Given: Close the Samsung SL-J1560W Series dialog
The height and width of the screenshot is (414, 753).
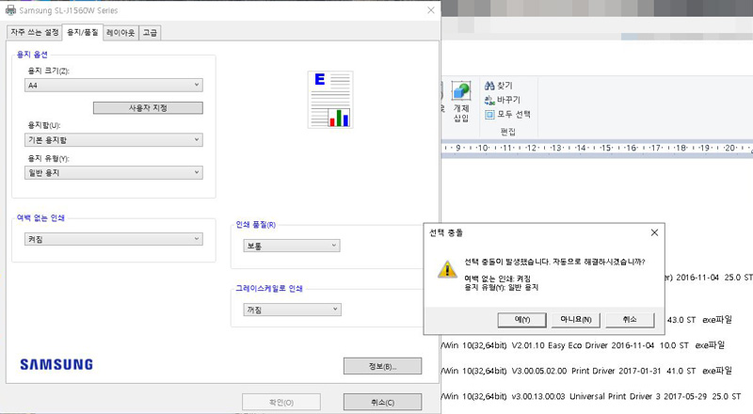Looking at the screenshot, I should coord(431,10).
